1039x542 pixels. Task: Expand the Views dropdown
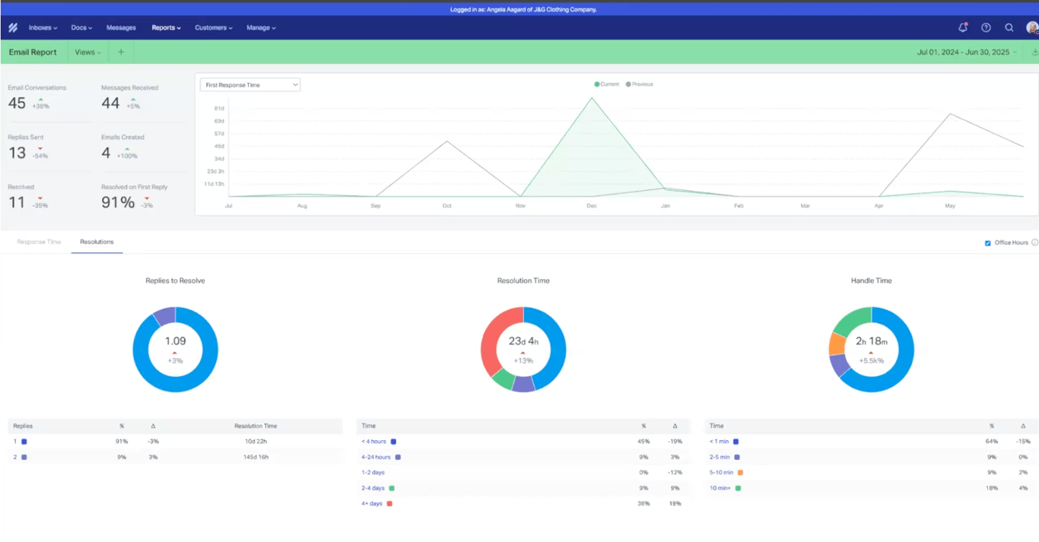coord(88,52)
